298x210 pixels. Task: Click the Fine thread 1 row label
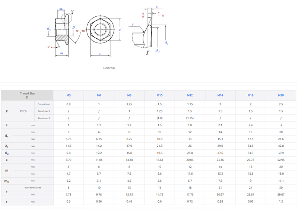click(44, 111)
